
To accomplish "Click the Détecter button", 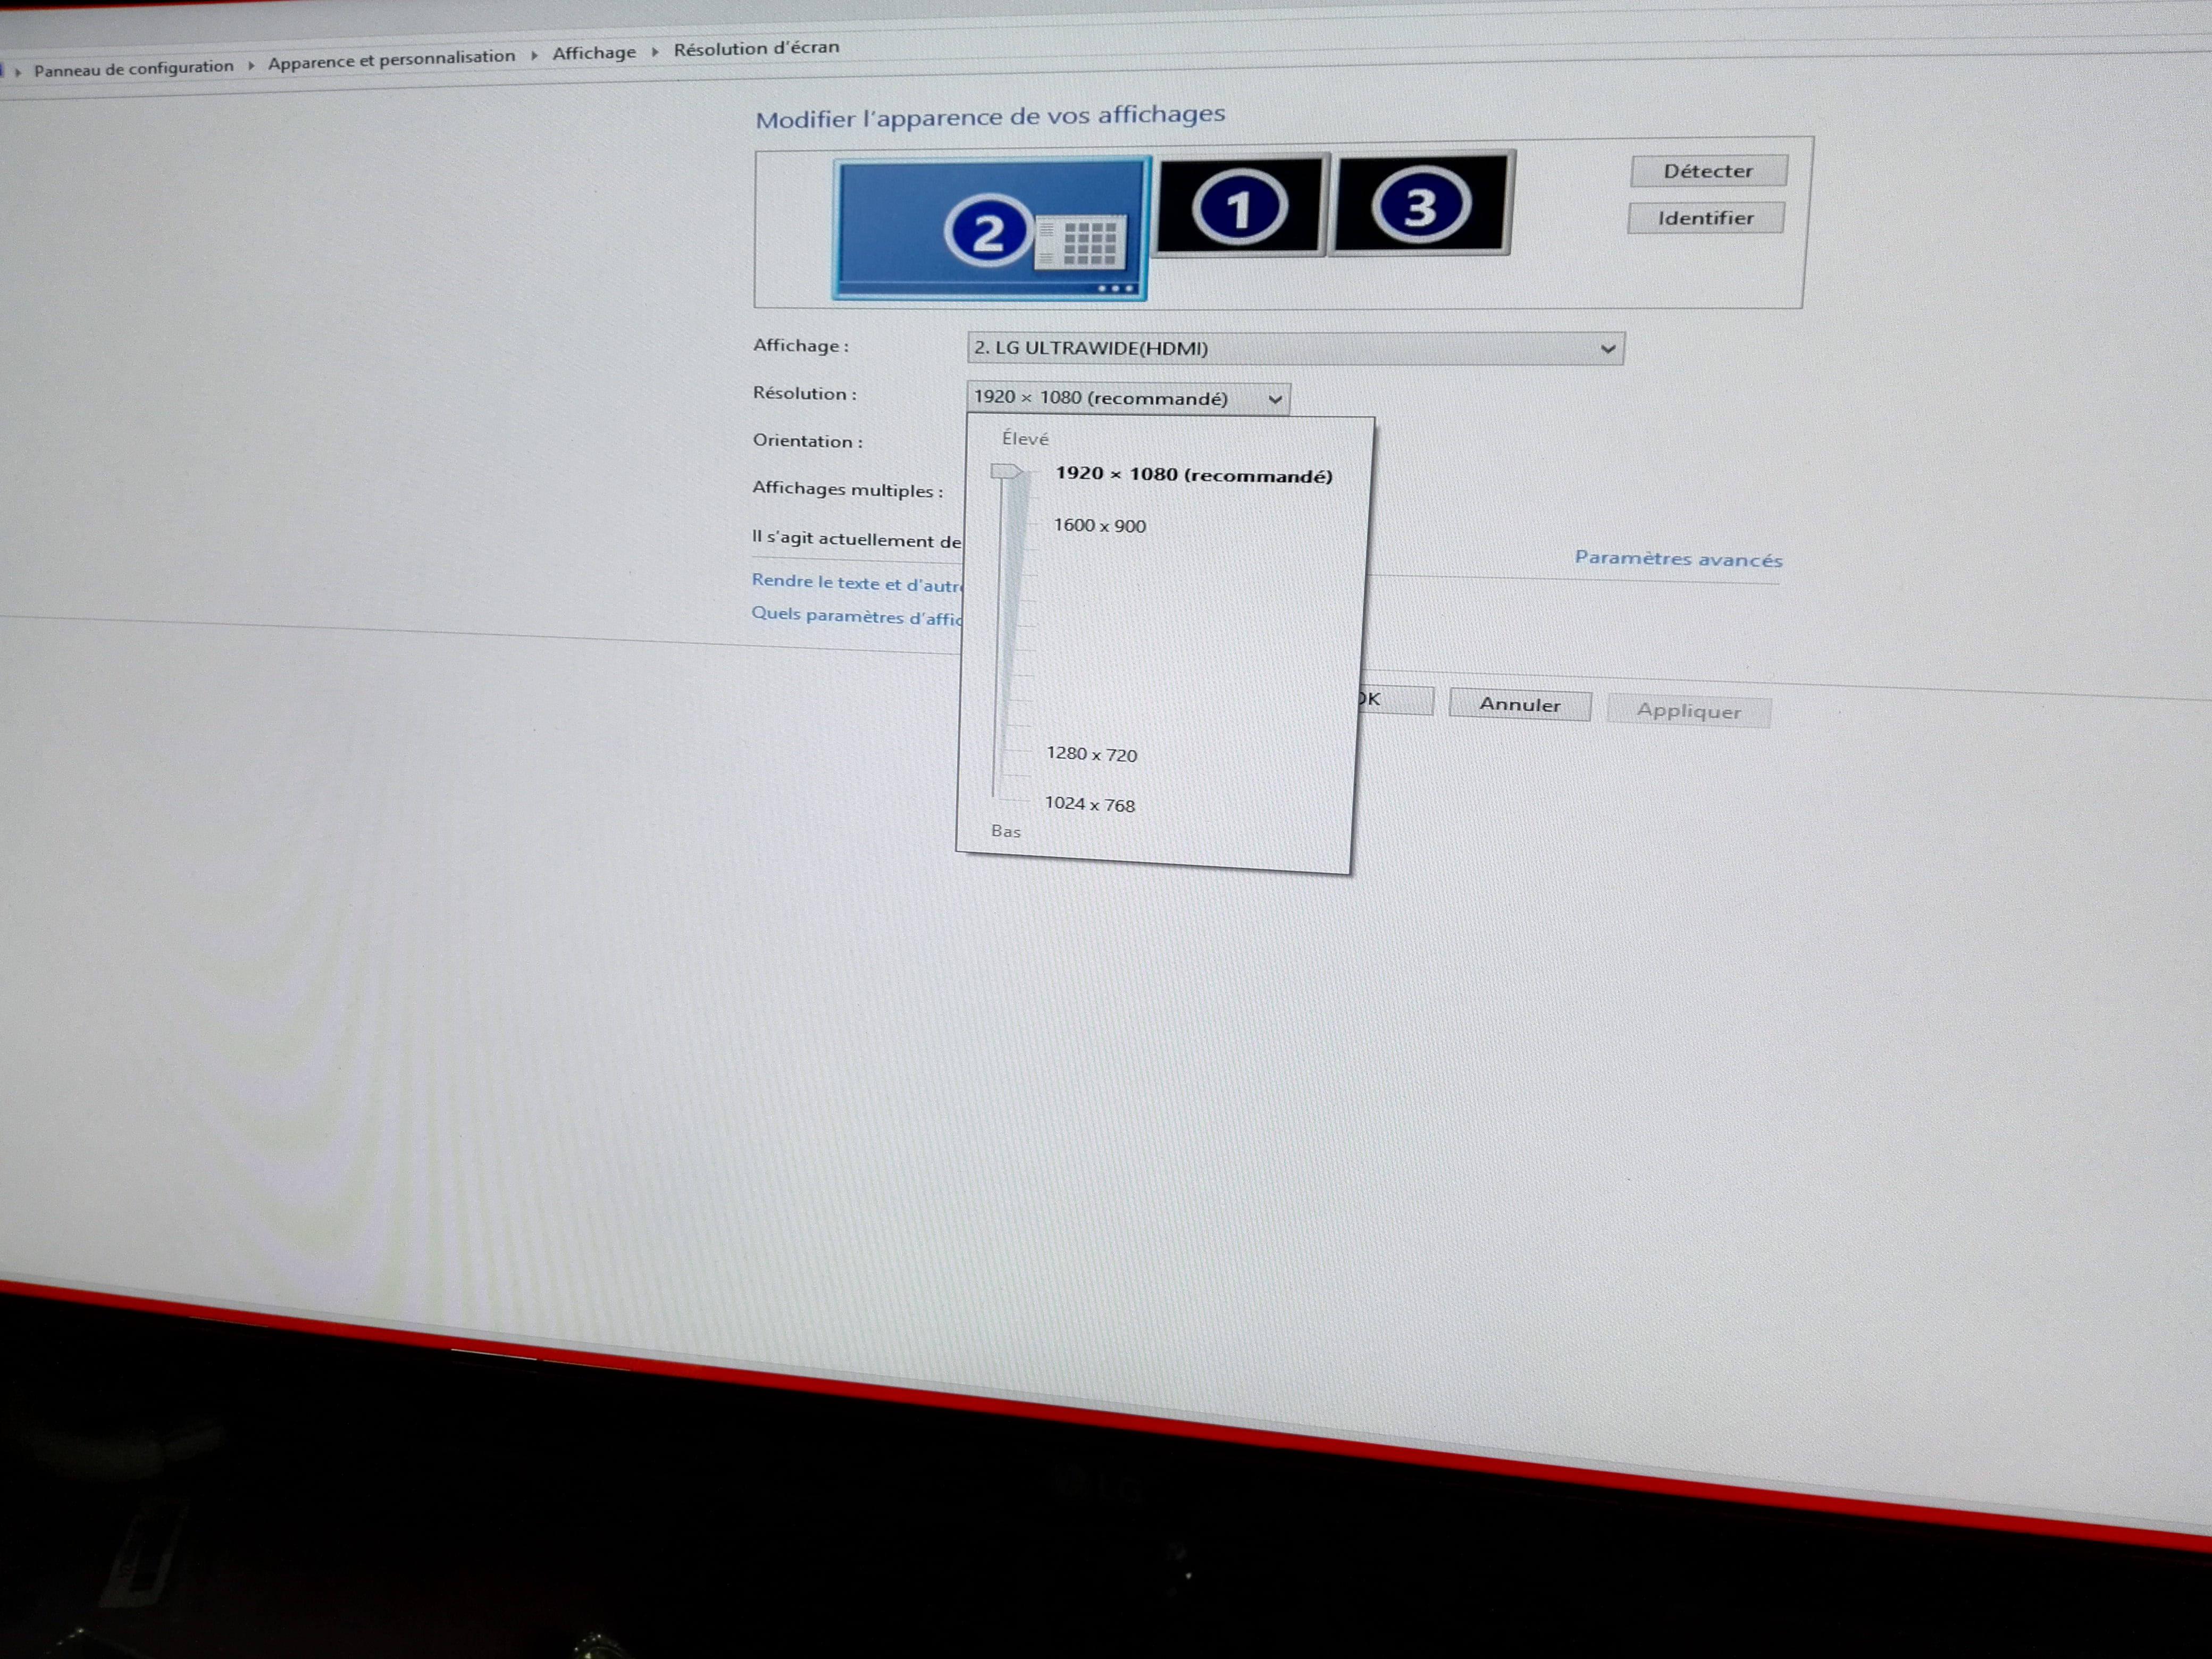I will (x=1708, y=171).
